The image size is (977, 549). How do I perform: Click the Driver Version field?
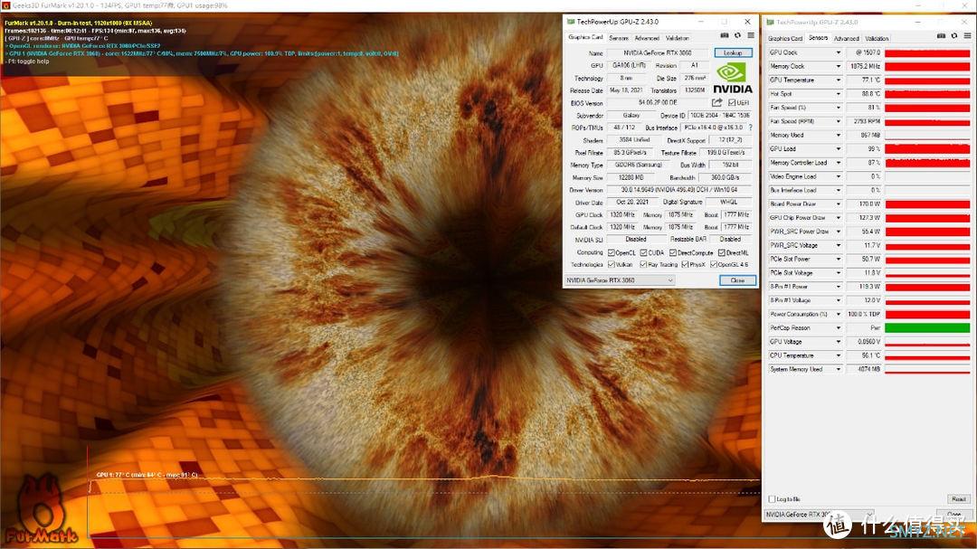(679, 190)
